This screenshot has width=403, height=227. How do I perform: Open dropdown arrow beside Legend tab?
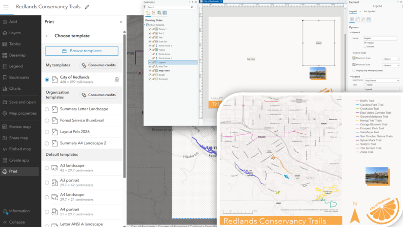[361, 12]
